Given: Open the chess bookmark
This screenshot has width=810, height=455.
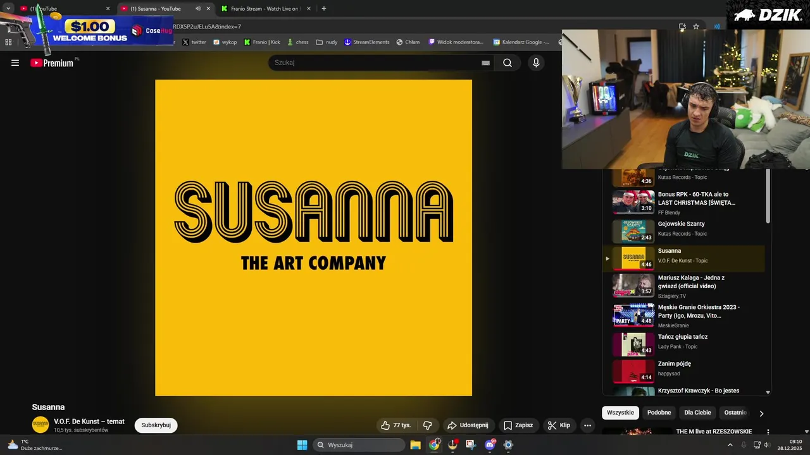Looking at the screenshot, I should pyautogui.click(x=298, y=42).
